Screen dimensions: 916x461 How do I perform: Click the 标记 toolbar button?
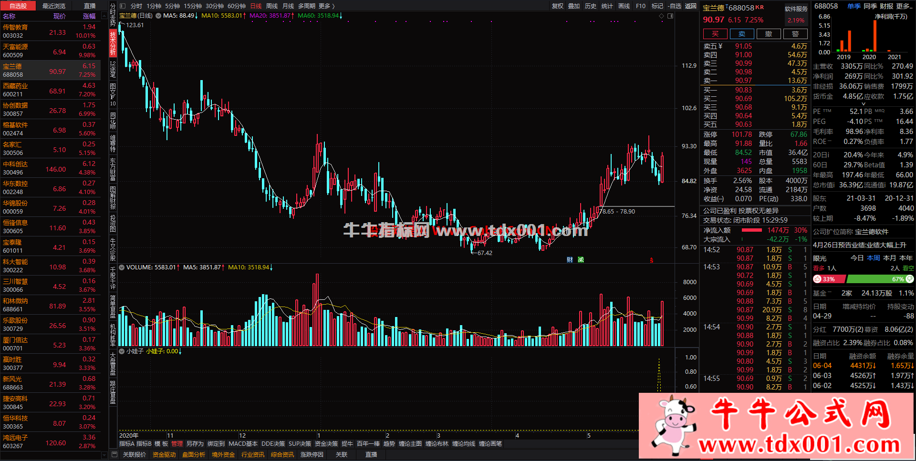657,6
